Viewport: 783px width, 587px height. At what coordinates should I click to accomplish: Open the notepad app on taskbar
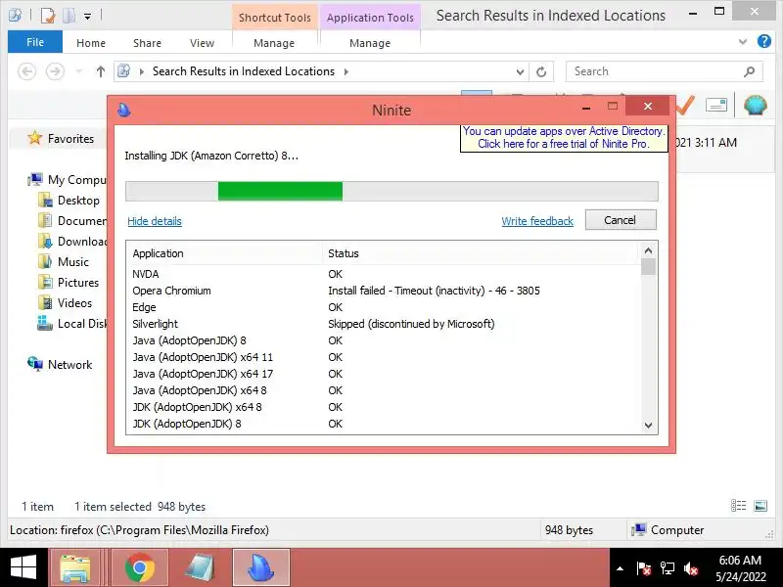click(x=201, y=568)
